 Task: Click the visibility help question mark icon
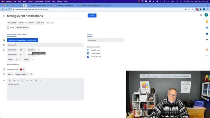31,74
